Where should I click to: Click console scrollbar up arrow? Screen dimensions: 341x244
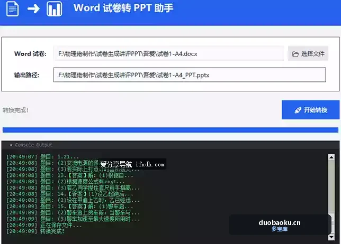point(331,157)
